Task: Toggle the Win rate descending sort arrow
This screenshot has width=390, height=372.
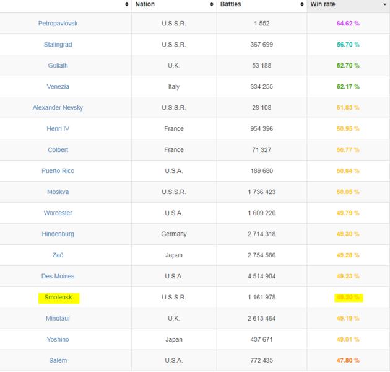Action: pos(384,4)
